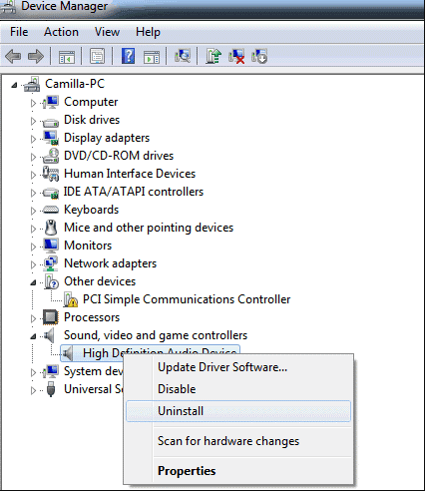The image size is (425, 491).
Task: Collapse the Other devices arrow
Action: tap(33, 283)
